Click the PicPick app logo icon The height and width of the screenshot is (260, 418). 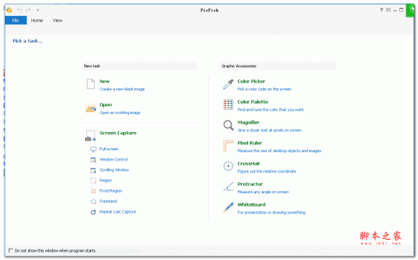click(9, 10)
